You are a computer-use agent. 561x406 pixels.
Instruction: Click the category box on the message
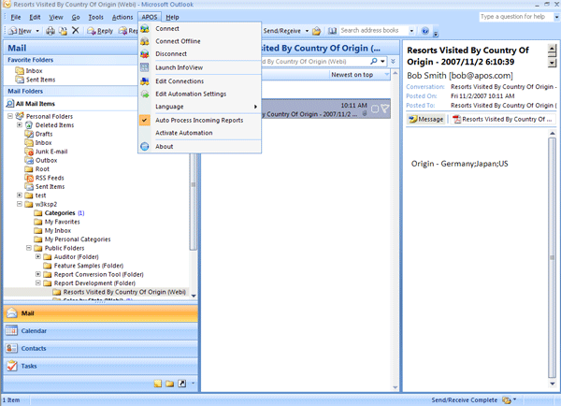coord(375,109)
